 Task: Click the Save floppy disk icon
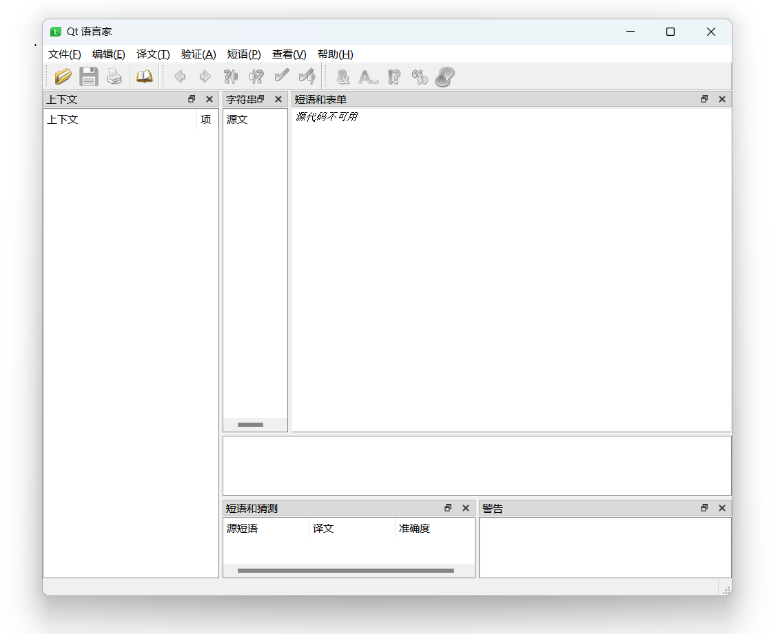(89, 77)
